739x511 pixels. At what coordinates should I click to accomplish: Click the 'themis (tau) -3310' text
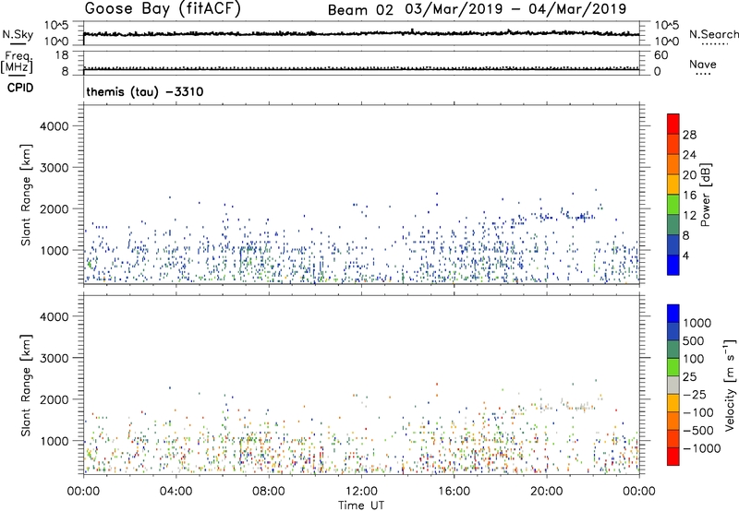click(x=145, y=91)
